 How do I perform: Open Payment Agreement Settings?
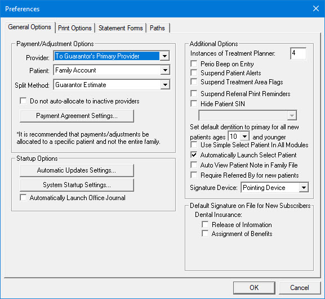[x=77, y=116]
